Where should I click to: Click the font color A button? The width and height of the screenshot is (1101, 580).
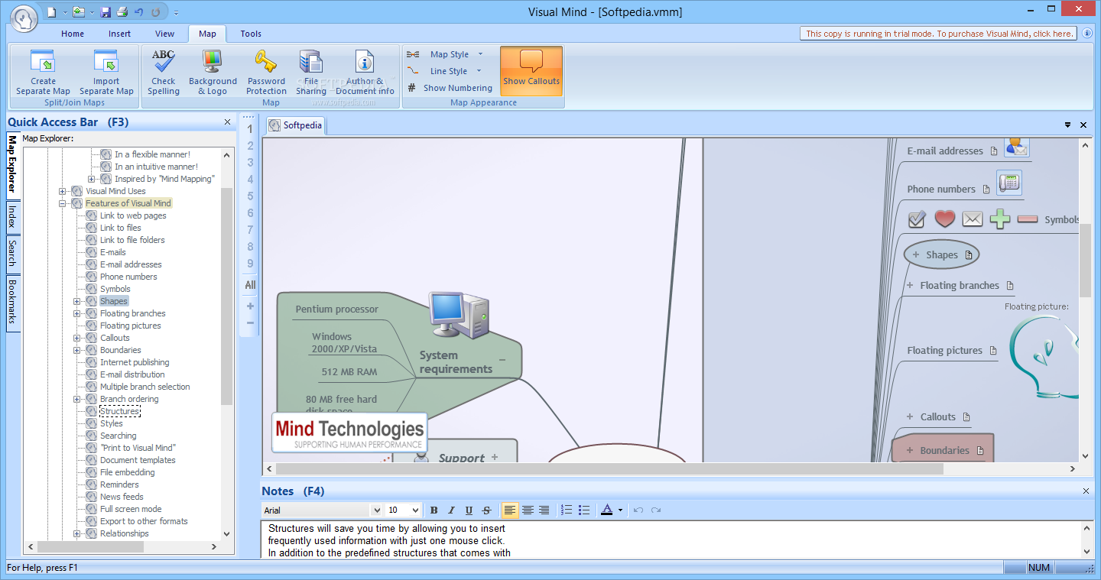(x=606, y=510)
